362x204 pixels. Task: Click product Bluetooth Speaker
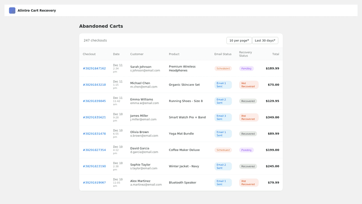click(182, 183)
